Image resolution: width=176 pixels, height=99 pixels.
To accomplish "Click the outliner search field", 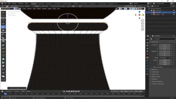I will tap(163, 6).
